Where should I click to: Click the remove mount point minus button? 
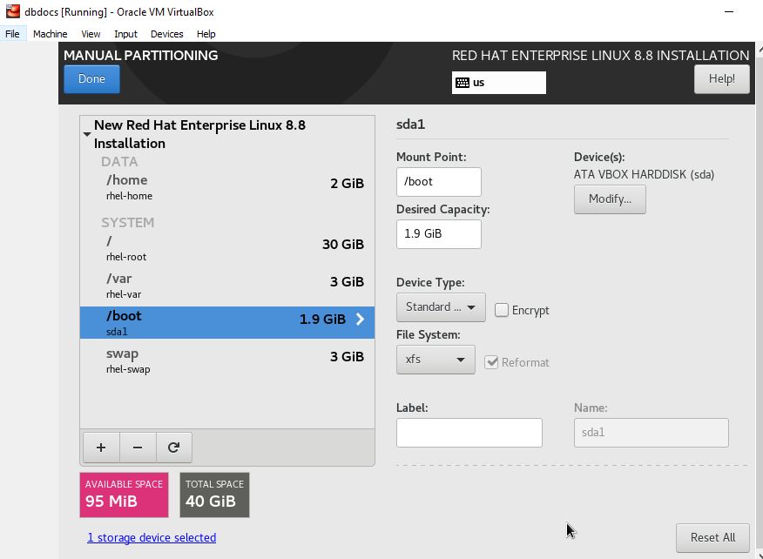click(x=138, y=448)
